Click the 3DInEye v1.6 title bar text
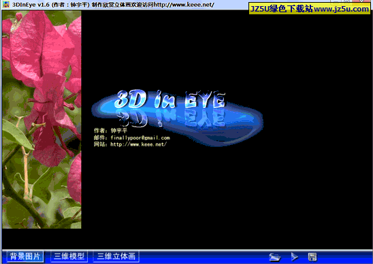Screen dimensions: 373x264 coord(113,5)
